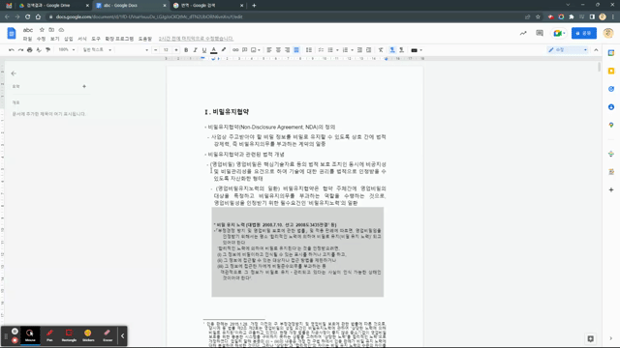
Task: Expand the bulleted list style dropdown
Action: pos(337,50)
